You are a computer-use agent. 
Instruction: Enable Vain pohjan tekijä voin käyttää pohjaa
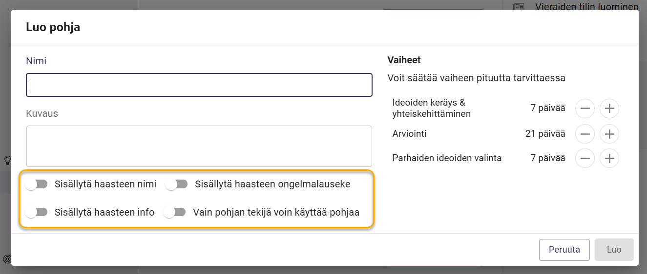tap(175, 212)
